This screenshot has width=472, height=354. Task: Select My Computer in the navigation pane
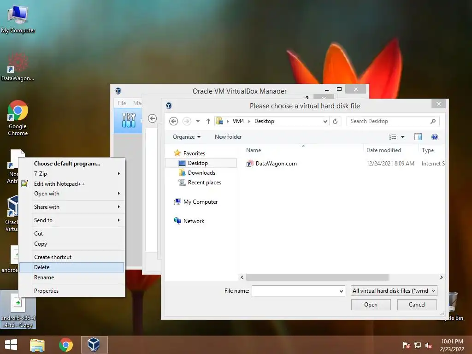pyautogui.click(x=195, y=202)
